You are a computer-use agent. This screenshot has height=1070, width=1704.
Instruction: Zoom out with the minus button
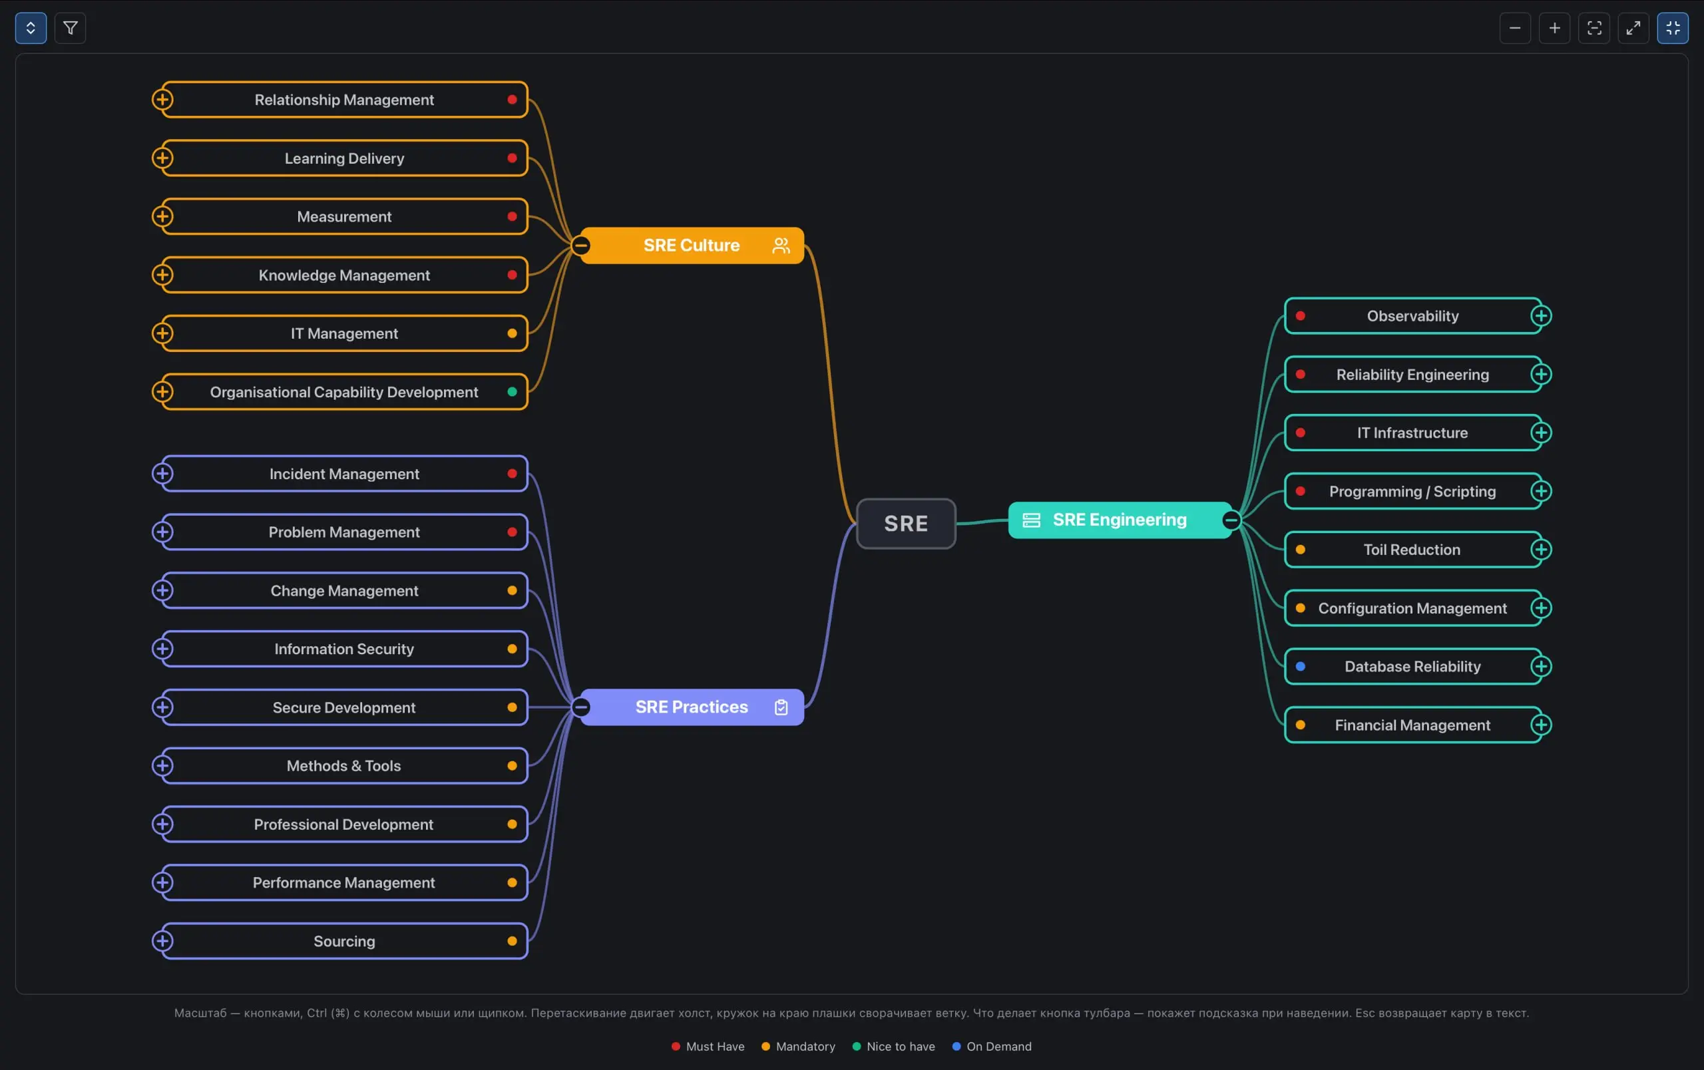pos(1515,29)
